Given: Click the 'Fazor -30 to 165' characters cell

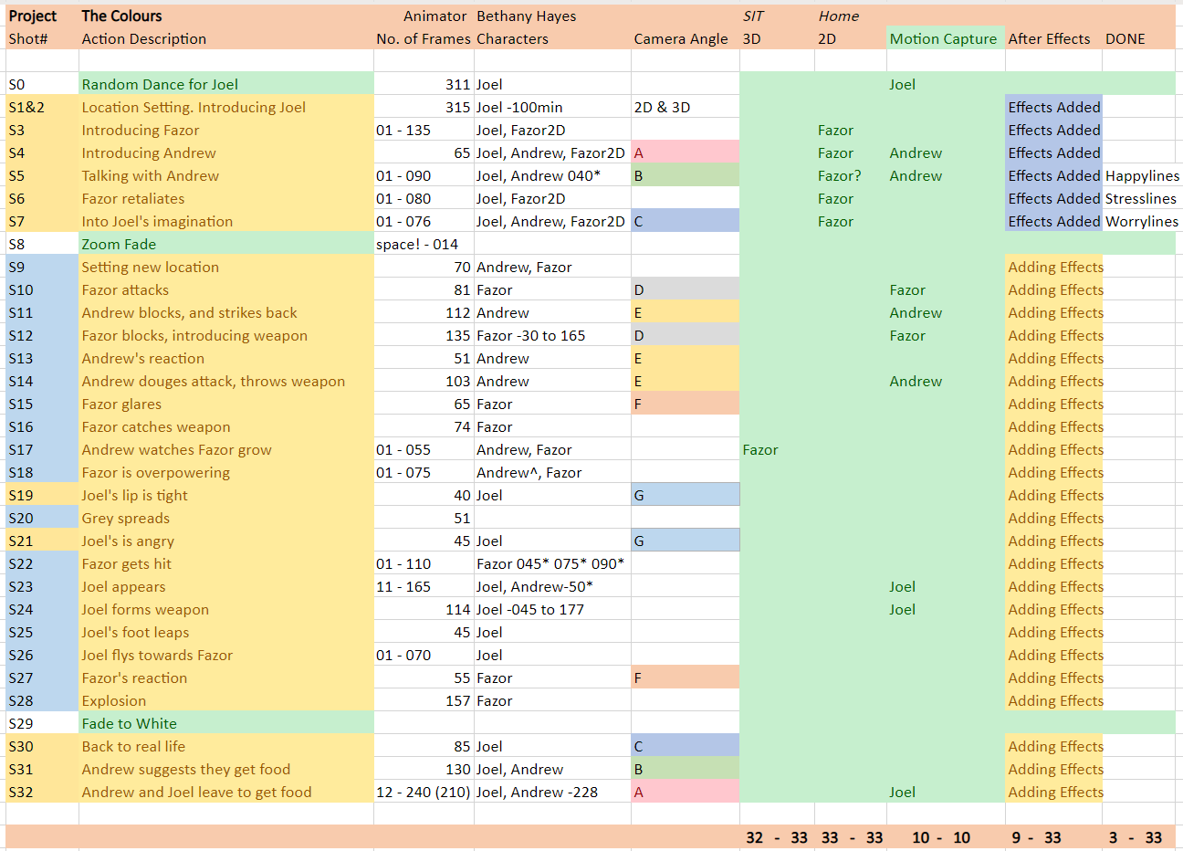Looking at the screenshot, I should click(x=552, y=335).
